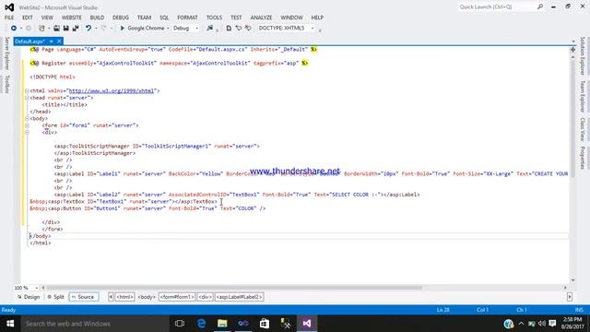
Task: Click the Search the web and Windows box
Action: 94,324
